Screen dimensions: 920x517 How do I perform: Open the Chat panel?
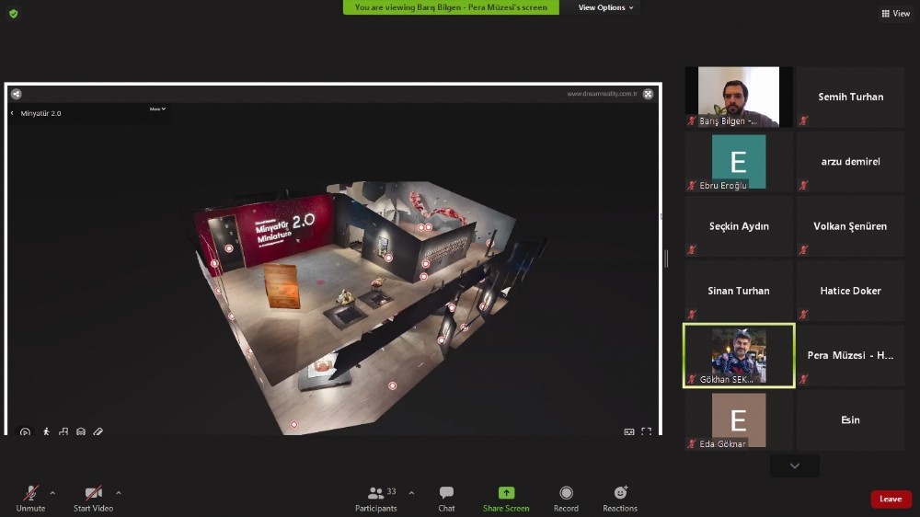pos(446,498)
